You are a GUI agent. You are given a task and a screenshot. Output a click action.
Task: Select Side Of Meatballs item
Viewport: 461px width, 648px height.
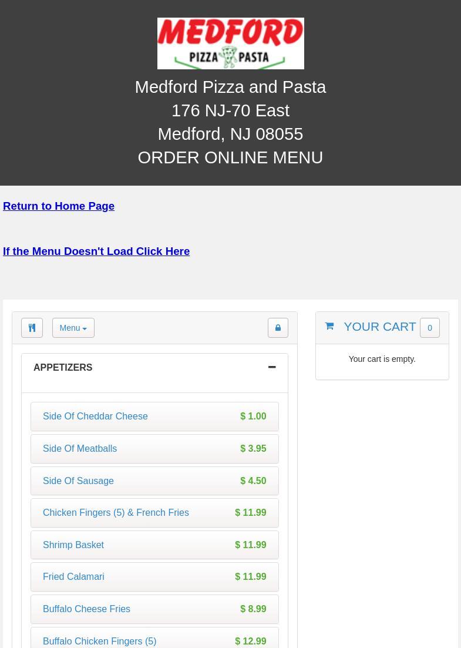(x=80, y=449)
